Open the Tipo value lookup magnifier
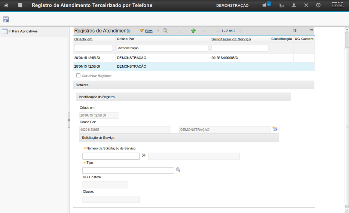The image size is (349, 213). [178, 170]
